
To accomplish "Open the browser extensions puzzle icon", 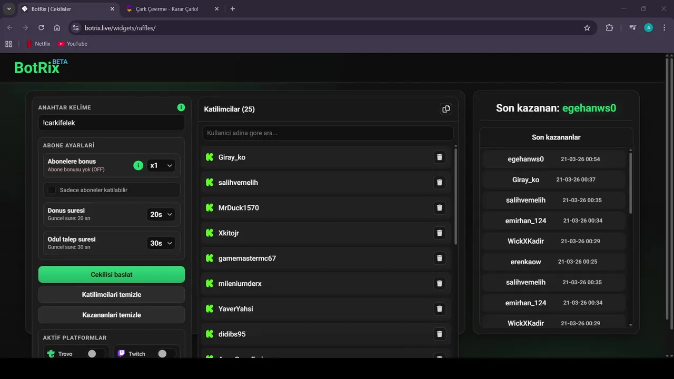I will coord(609,28).
